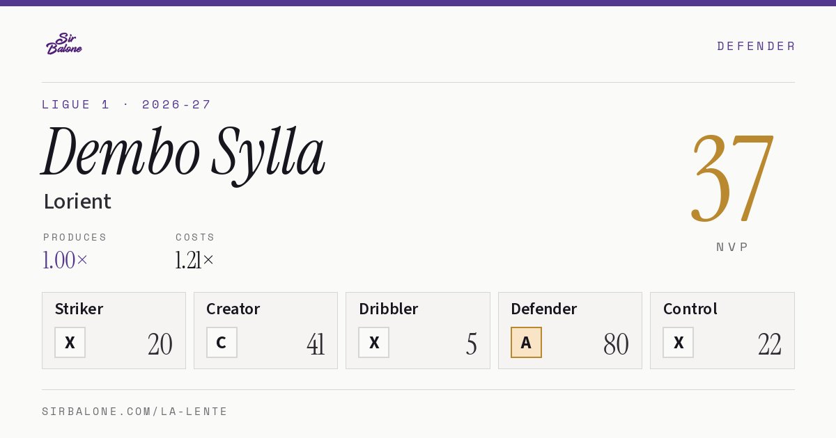This screenshot has width=836, height=438.
Task: Click the Dribbler score 5
Action: [x=472, y=344]
